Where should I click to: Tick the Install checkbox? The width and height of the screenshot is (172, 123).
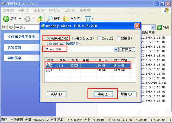point(118,38)
